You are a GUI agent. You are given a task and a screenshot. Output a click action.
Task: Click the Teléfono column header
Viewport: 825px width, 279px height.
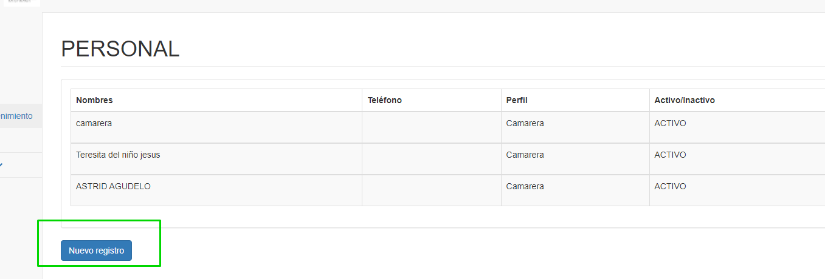(x=385, y=100)
